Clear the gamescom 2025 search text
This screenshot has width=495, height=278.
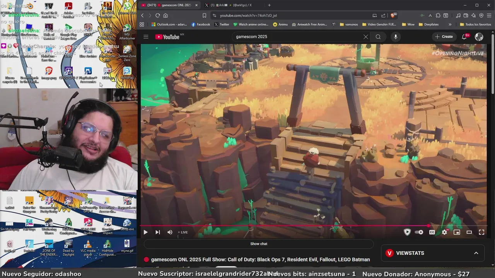(x=365, y=37)
